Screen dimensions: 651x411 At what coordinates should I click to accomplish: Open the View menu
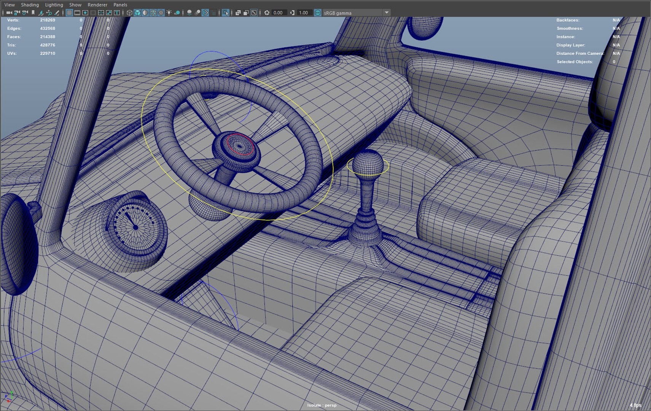point(10,5)
